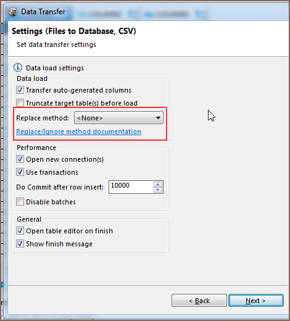Uncheck Show finish message
This screenshot has width=290, height=321.
(x=20, y=244)
